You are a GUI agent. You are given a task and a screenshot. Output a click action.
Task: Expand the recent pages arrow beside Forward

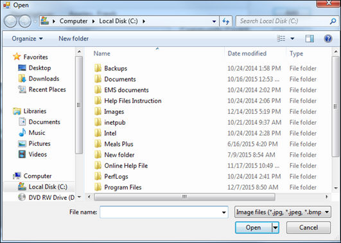tap(35, 21)
